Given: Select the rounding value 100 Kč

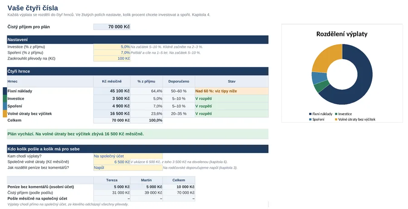Looking at the screenshot, I should pyautogui.click(x=112, y=58).
